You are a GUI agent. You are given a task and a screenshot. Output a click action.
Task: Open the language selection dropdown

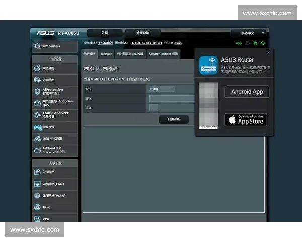click(x=249, y=33)
